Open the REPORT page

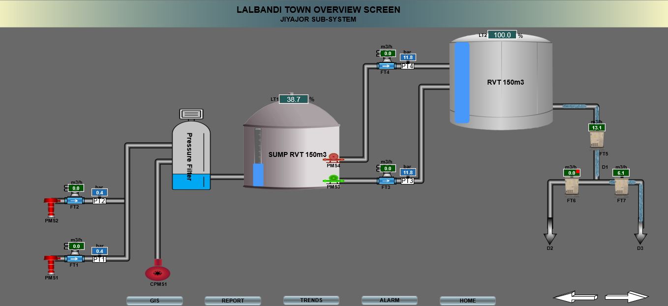233,301
